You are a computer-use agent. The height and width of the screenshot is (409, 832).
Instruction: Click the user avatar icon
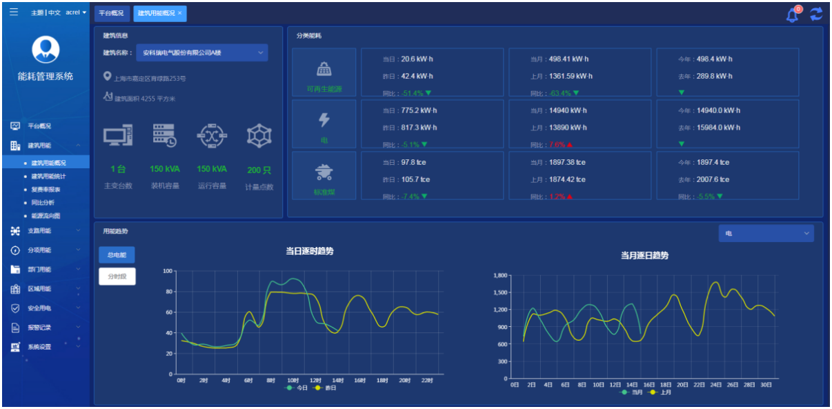pyautogui.click(x=46, y=49)
